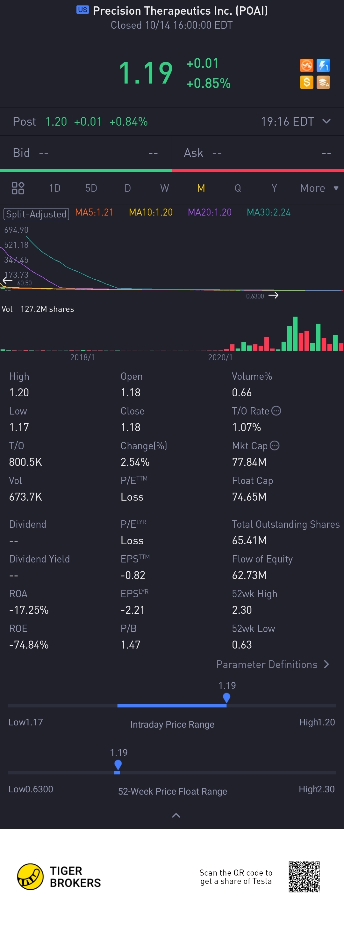
Task: Open the chart layout grid icon
Action: coord(18,188)
